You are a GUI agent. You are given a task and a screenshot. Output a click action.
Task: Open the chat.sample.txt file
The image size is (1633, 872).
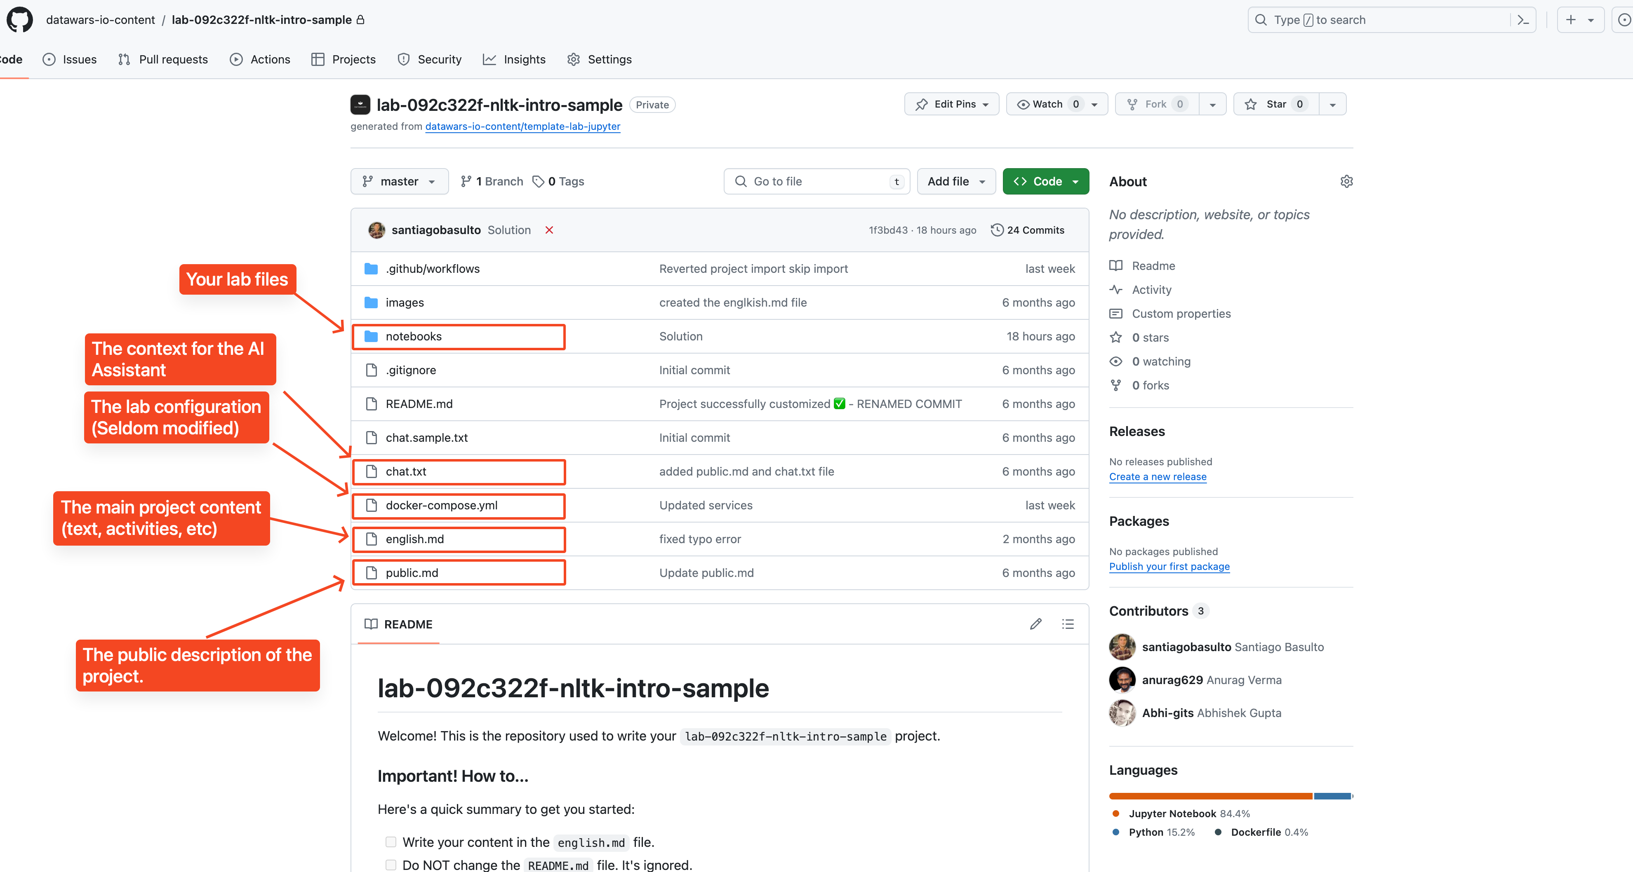click(x=427, y=438)
